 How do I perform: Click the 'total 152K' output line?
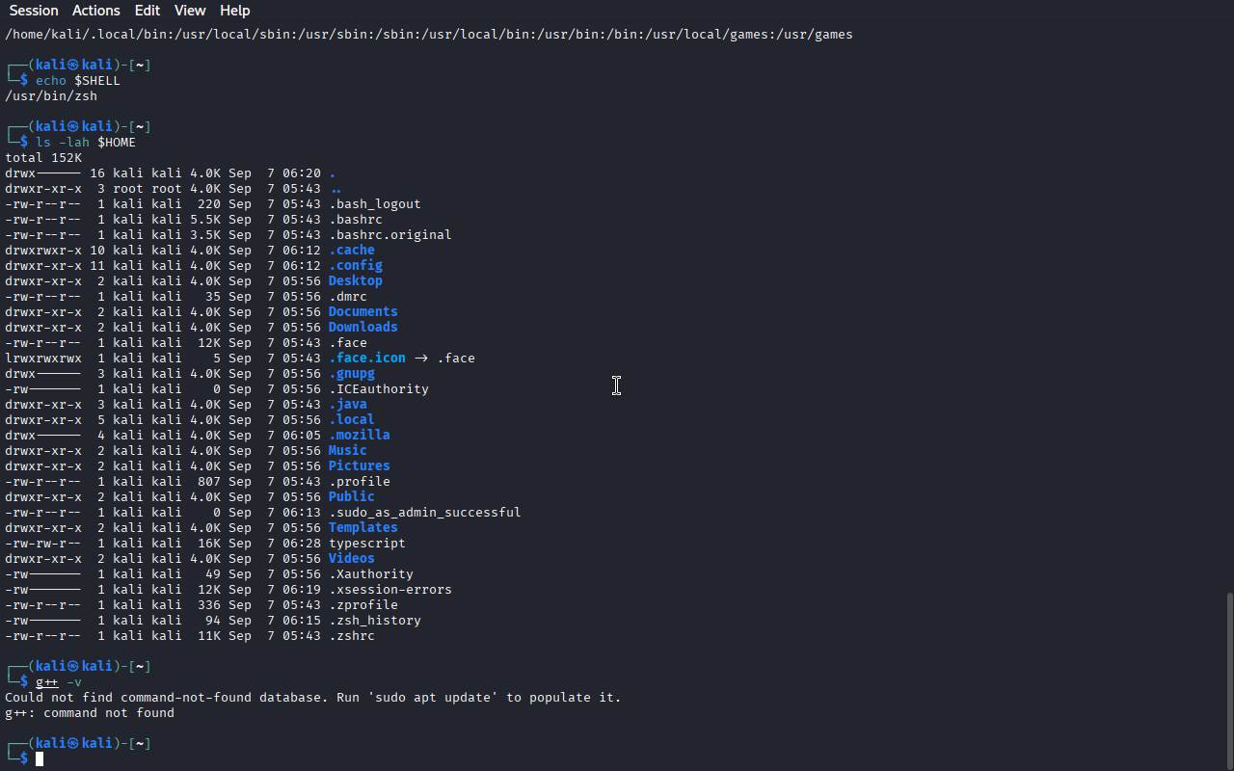pos(43,158)
